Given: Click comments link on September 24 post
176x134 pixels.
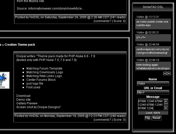Looking at the screenshot, I should [x=102, y=21].
